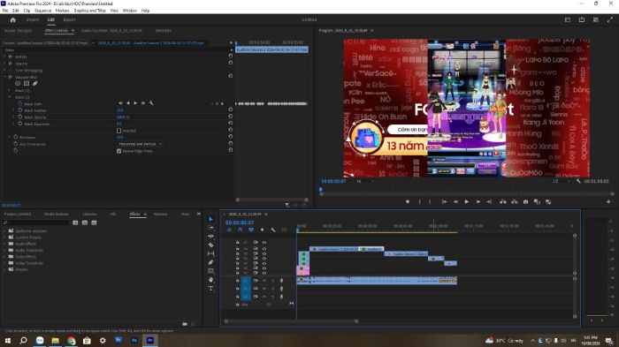Toggle animation stopwatch for Mask Opacity

[20, 117]
